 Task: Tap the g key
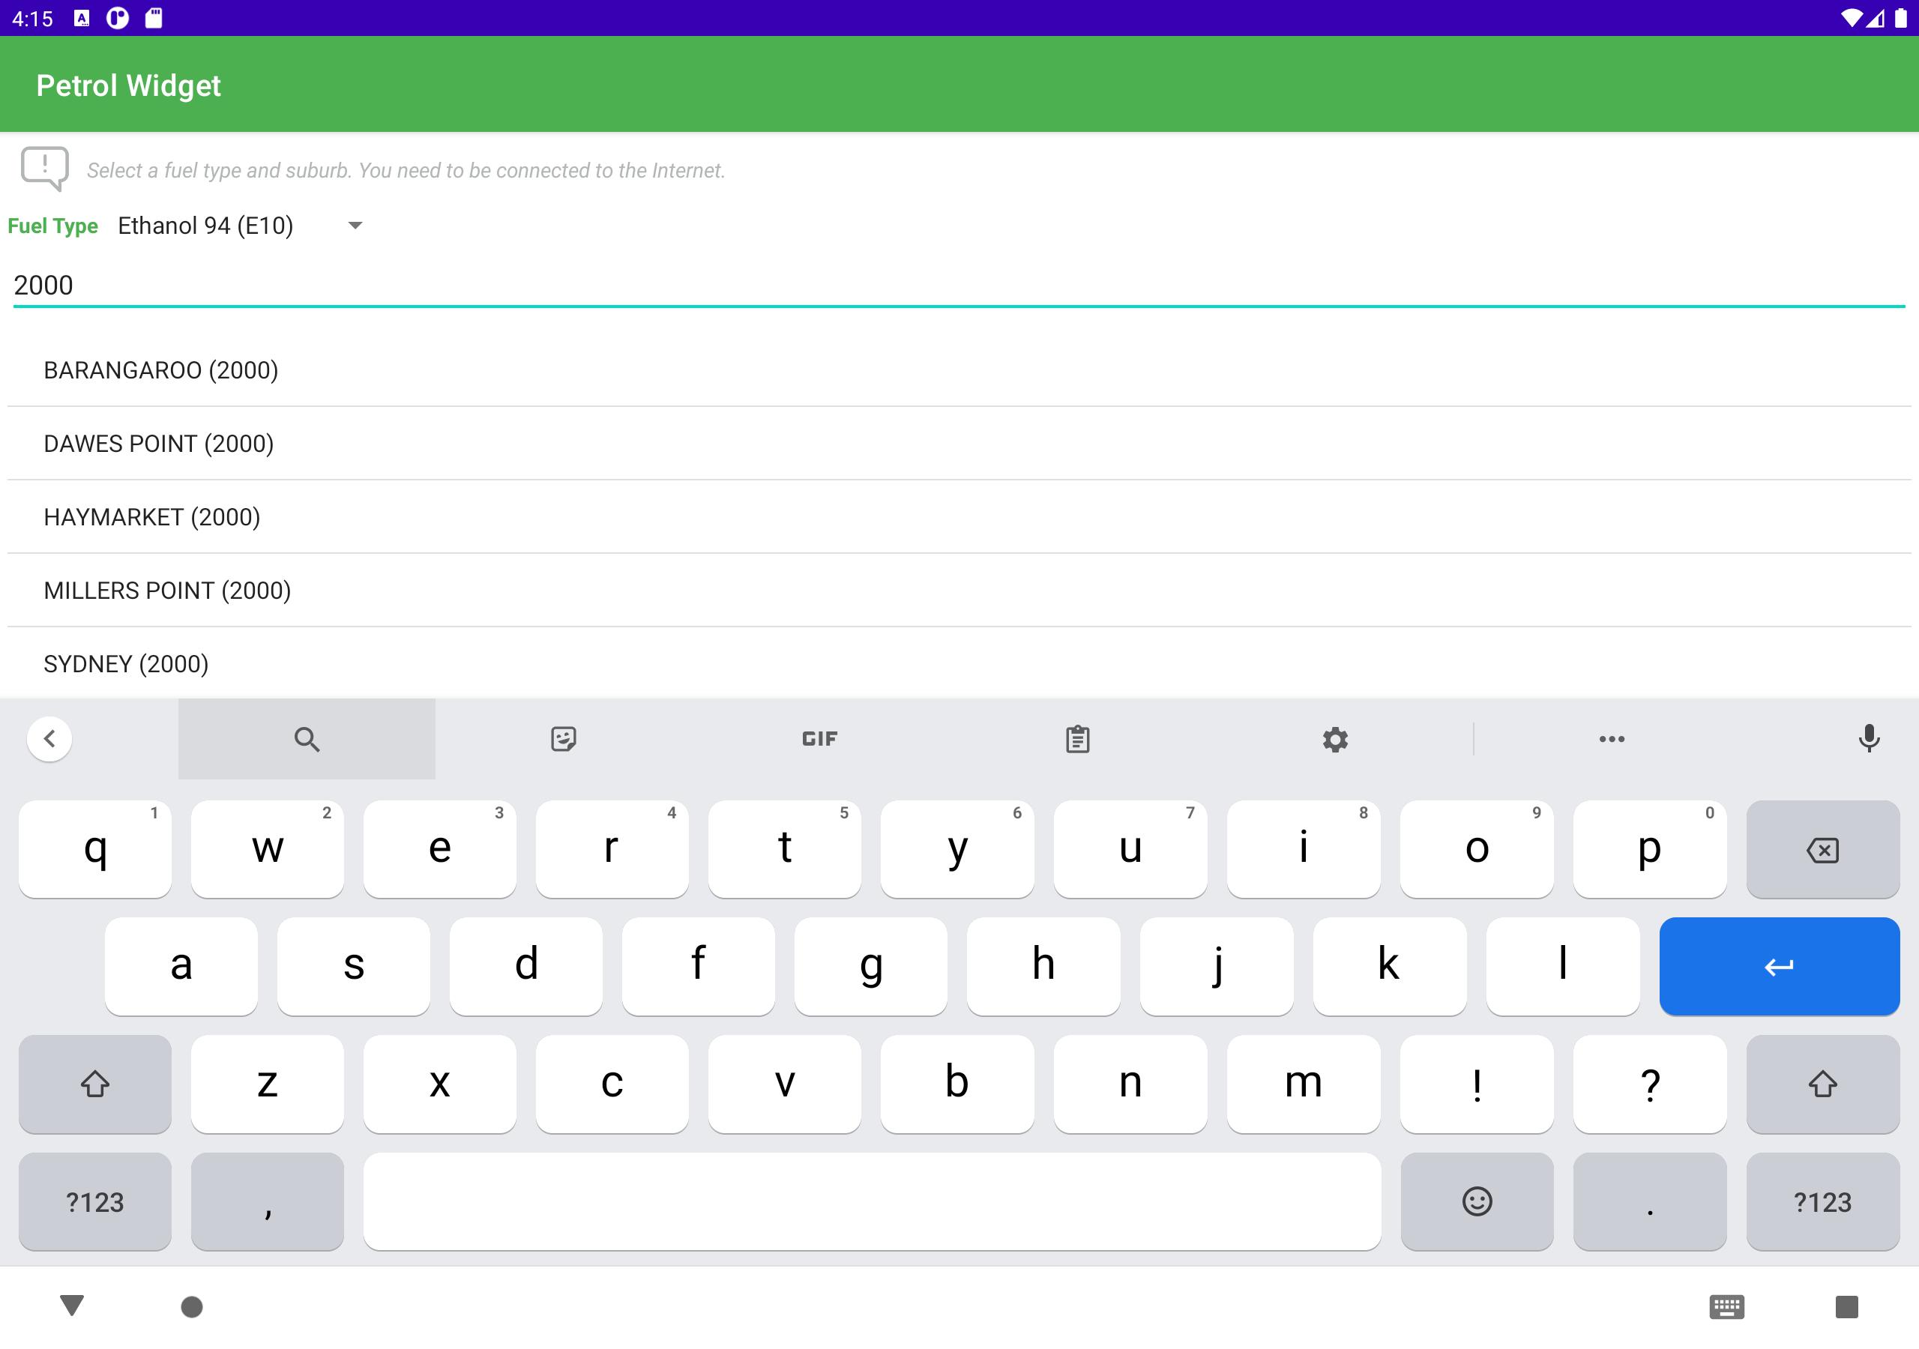871,967
